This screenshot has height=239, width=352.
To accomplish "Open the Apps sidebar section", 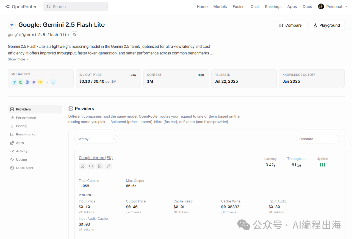I will pyautogui.click(x=35, y=143).
